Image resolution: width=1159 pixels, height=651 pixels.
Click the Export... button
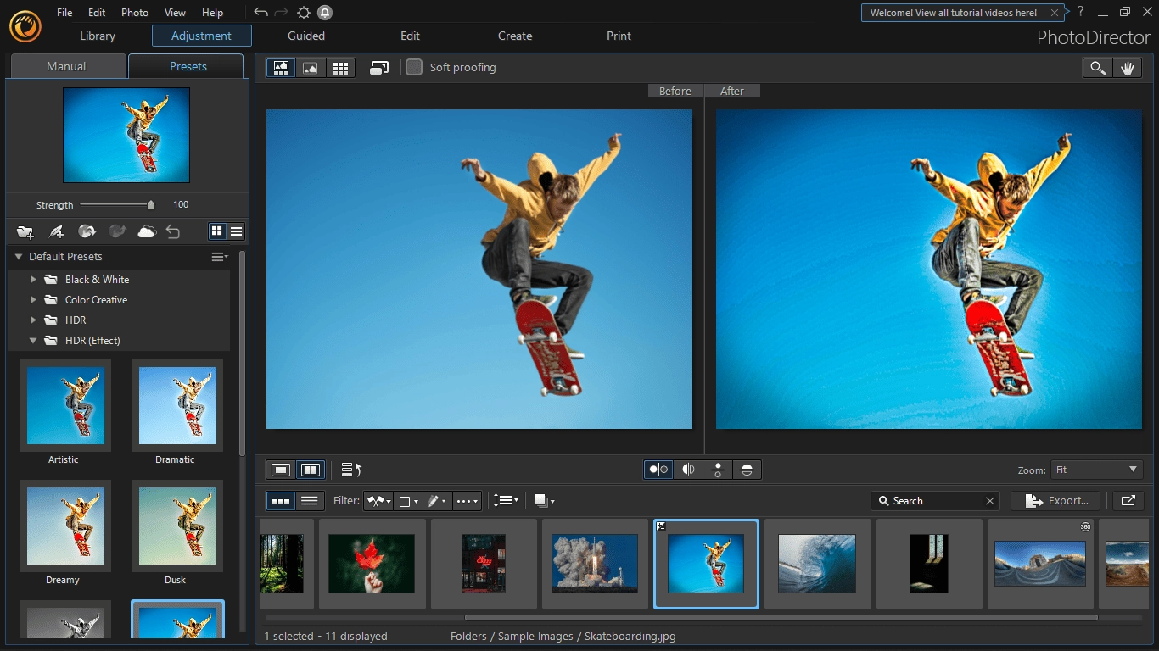(1055, 501)
